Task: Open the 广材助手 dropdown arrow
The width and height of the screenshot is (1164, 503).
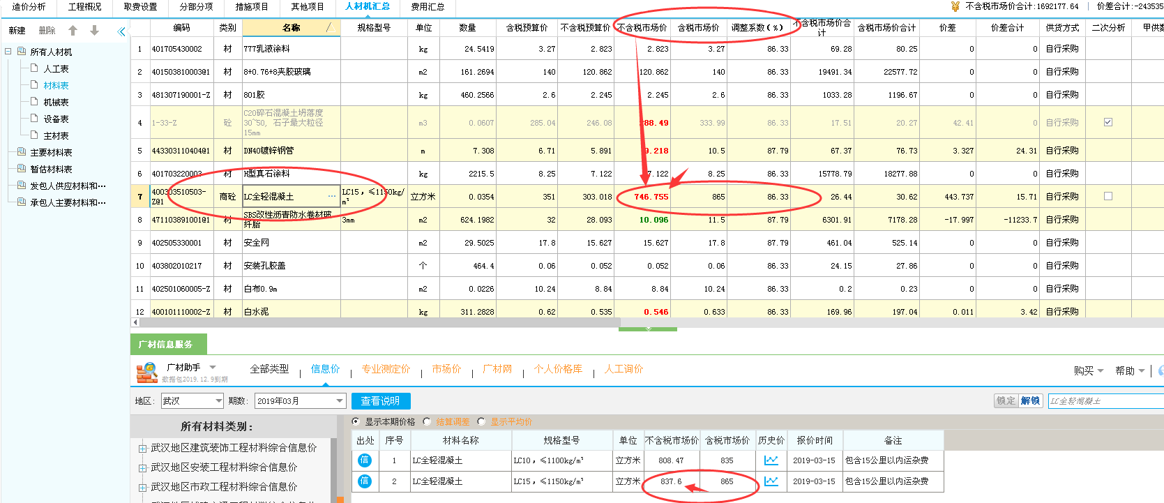Action: tap(213, 368)
